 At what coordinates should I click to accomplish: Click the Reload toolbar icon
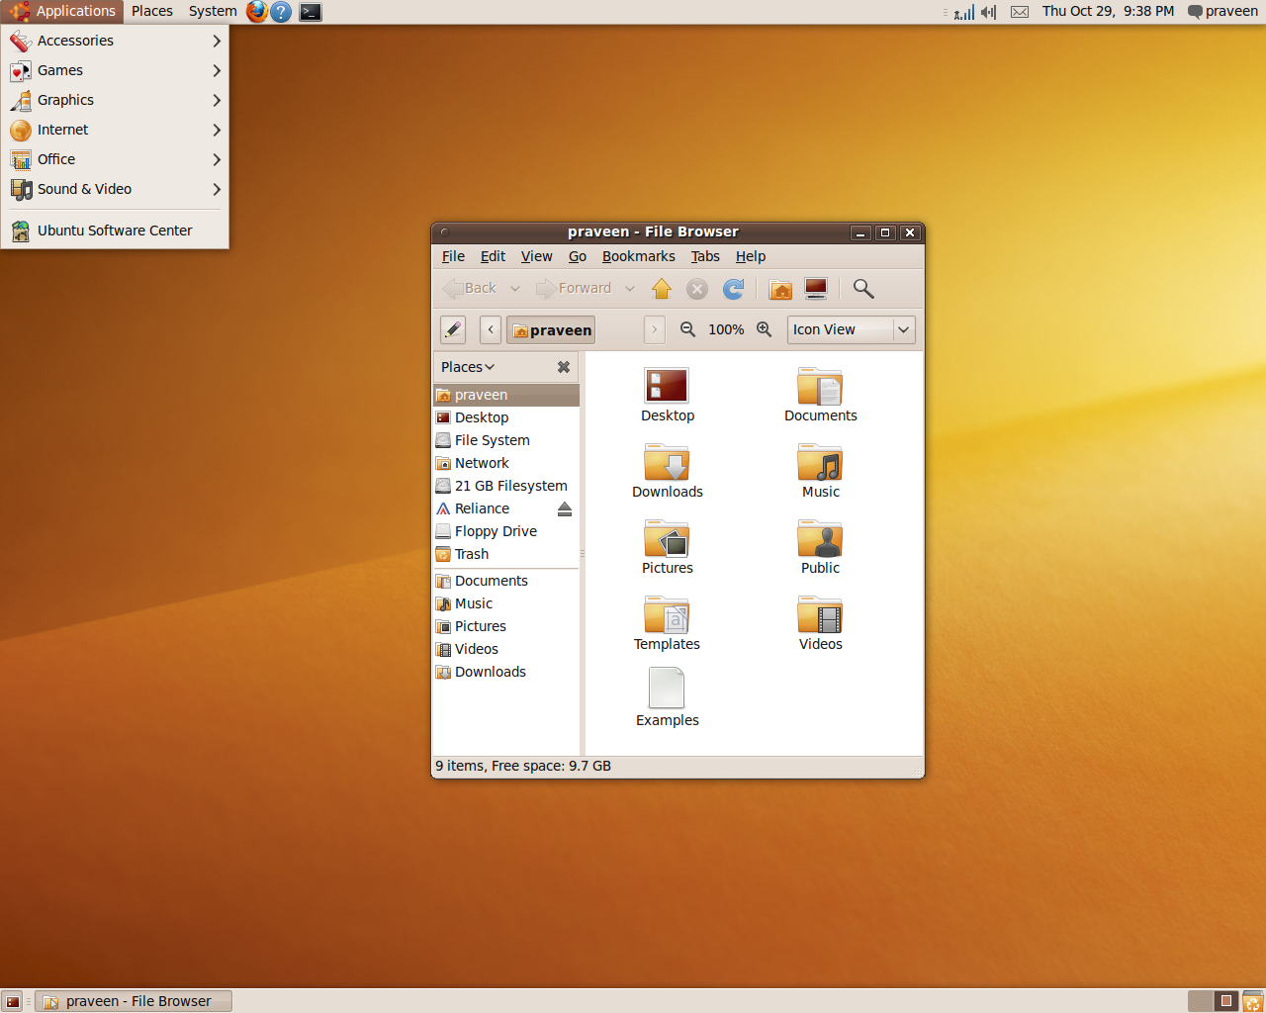pyautogui.click(x=734, y=289)
